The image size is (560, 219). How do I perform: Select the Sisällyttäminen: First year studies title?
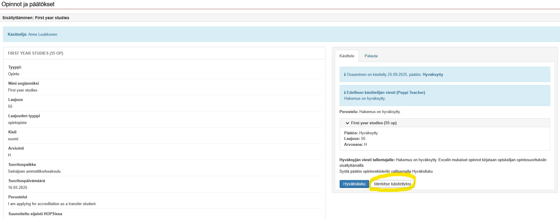tap(36, 18)
